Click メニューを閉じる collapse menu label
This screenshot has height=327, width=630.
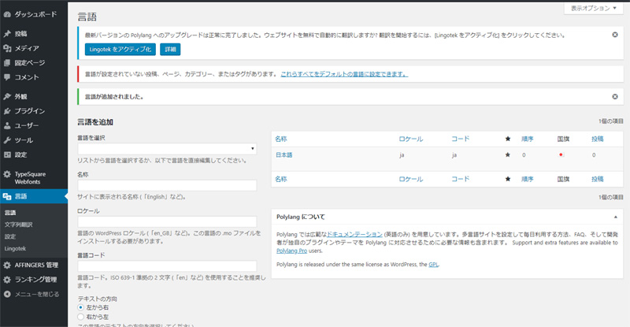(36, 294)
